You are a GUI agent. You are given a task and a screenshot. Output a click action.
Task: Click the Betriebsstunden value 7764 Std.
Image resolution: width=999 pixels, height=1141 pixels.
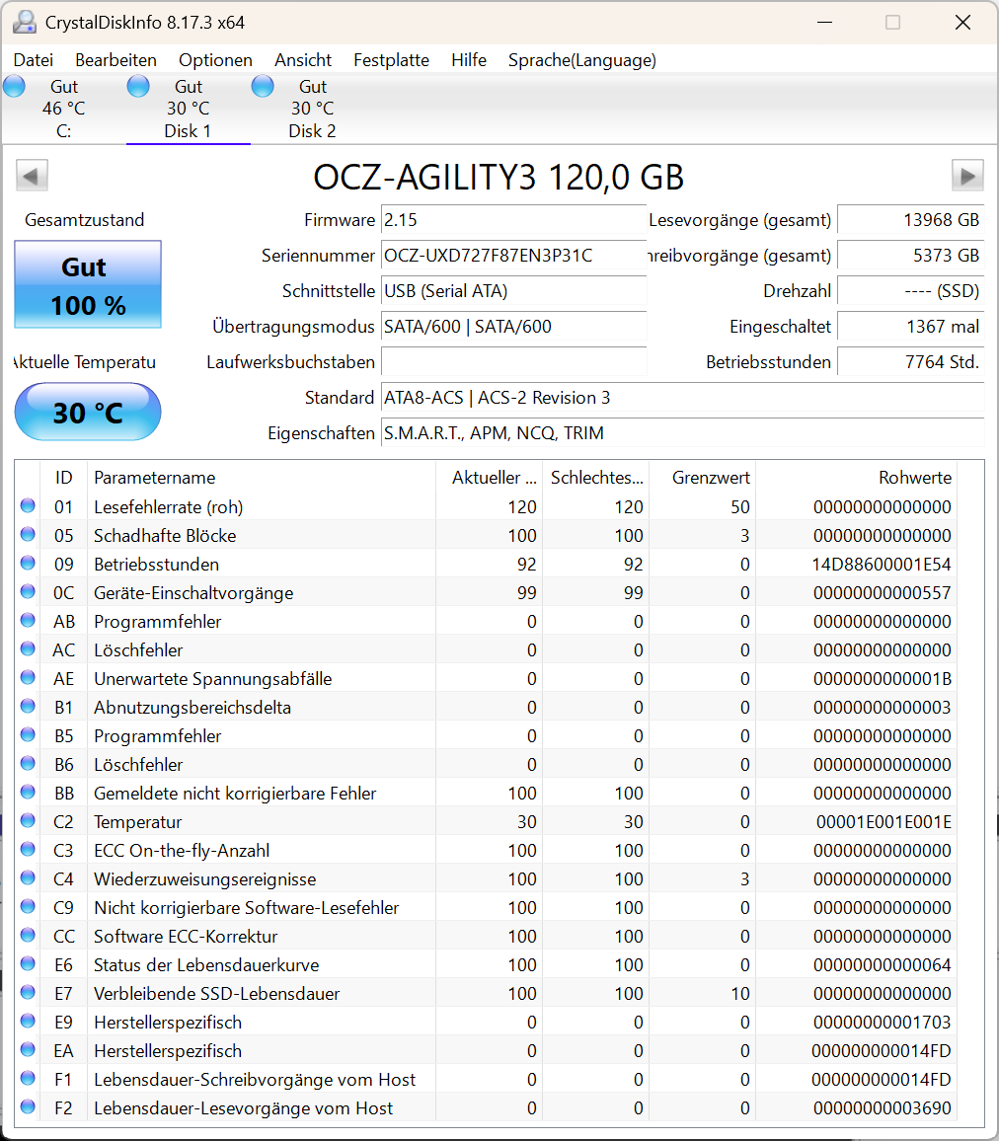[x=911, y=361]
